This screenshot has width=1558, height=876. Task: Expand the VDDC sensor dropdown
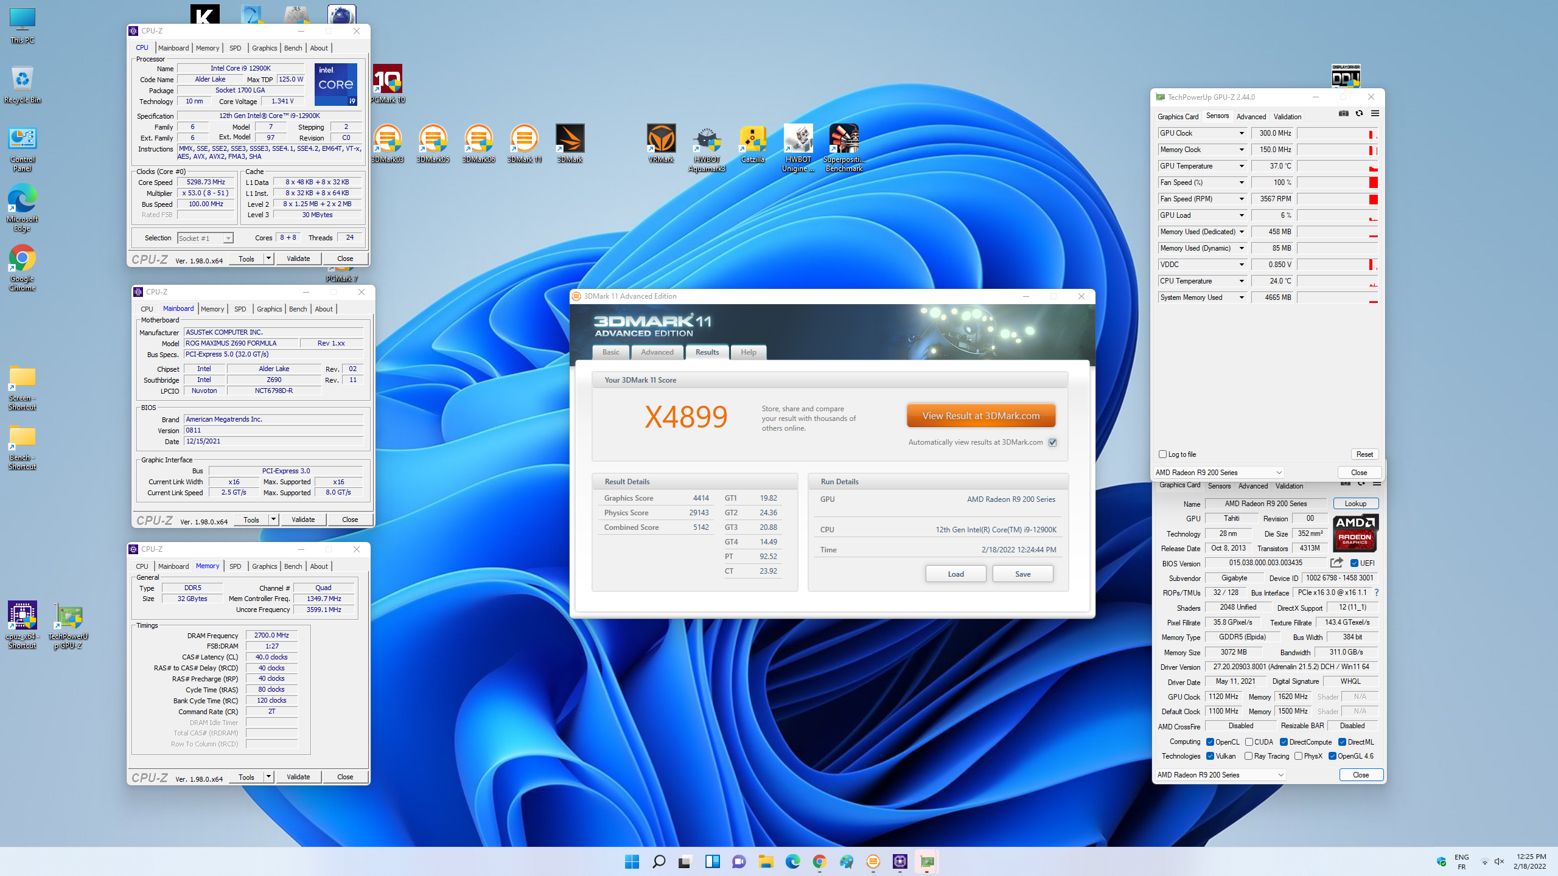click(x=1242, y=265)
